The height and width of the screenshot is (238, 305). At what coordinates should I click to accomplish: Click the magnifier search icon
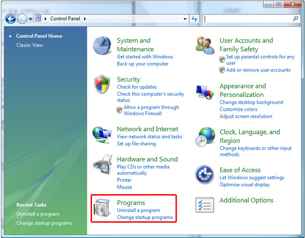[x=296, y=19]
